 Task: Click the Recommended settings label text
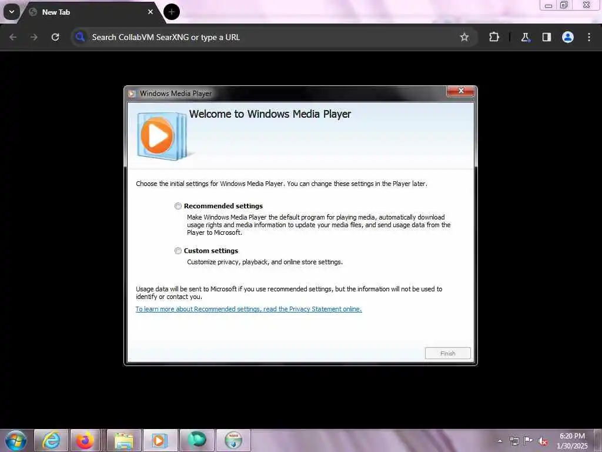[223, 206]
